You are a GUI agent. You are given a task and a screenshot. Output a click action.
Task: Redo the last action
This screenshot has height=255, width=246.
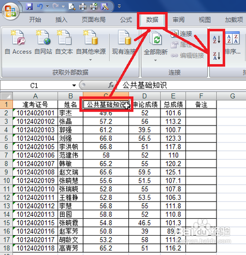pyautogui.click(x=56, y=7)
